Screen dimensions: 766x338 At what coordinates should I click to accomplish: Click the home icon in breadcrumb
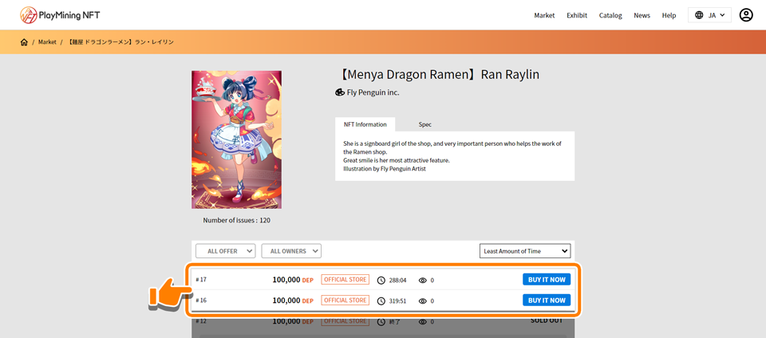tap(24, 42)
